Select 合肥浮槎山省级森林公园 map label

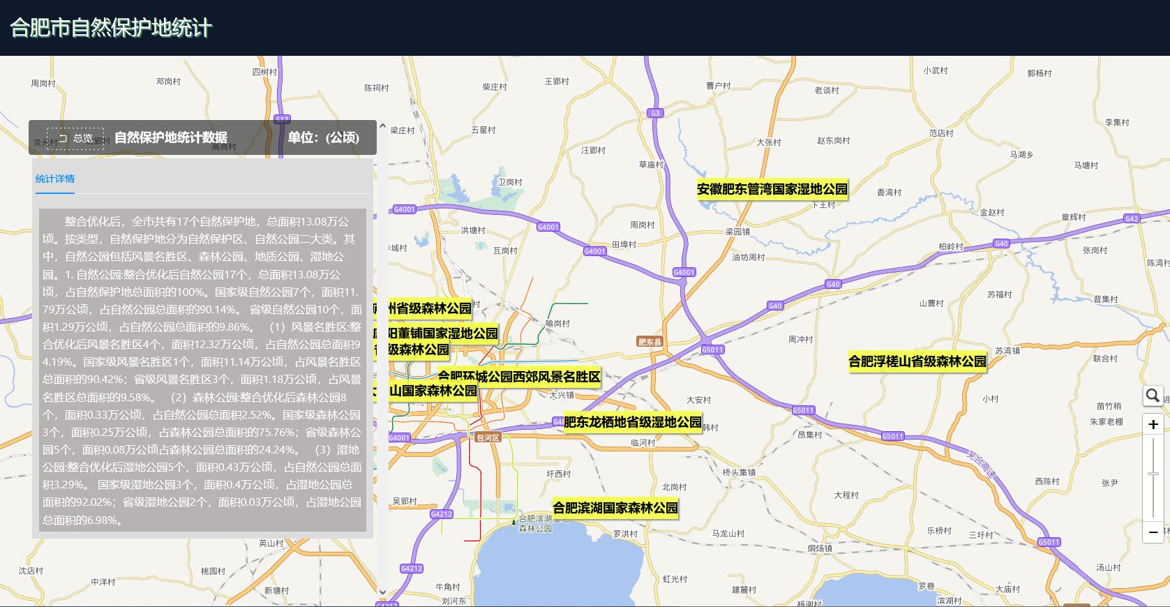pos(917,361)
